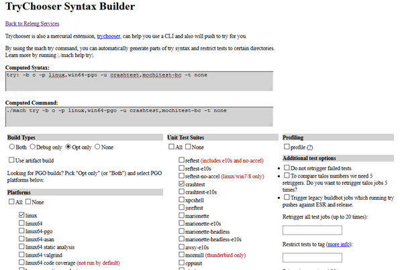Check Do not retrigger failed tests
Viewport: 400px width, 270px height.
click(287, 167)
